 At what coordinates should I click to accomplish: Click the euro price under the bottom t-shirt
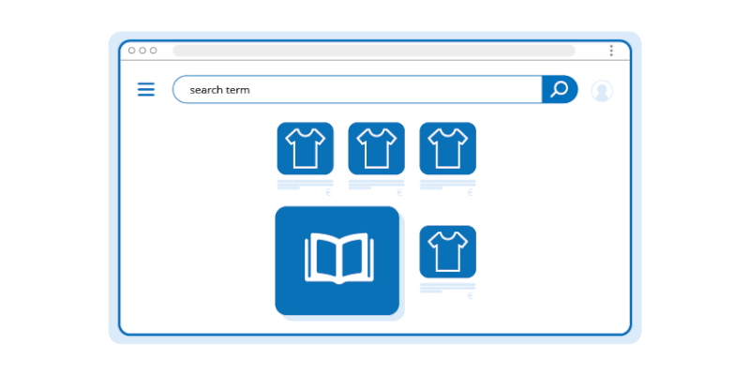tap(471, 296)
